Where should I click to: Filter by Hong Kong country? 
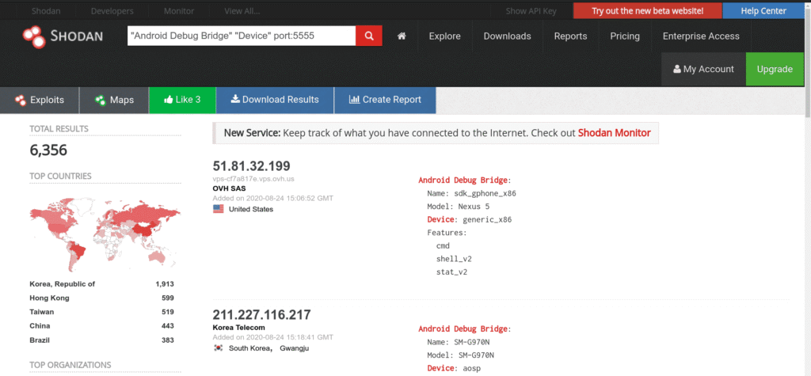[x=50, y=298]
